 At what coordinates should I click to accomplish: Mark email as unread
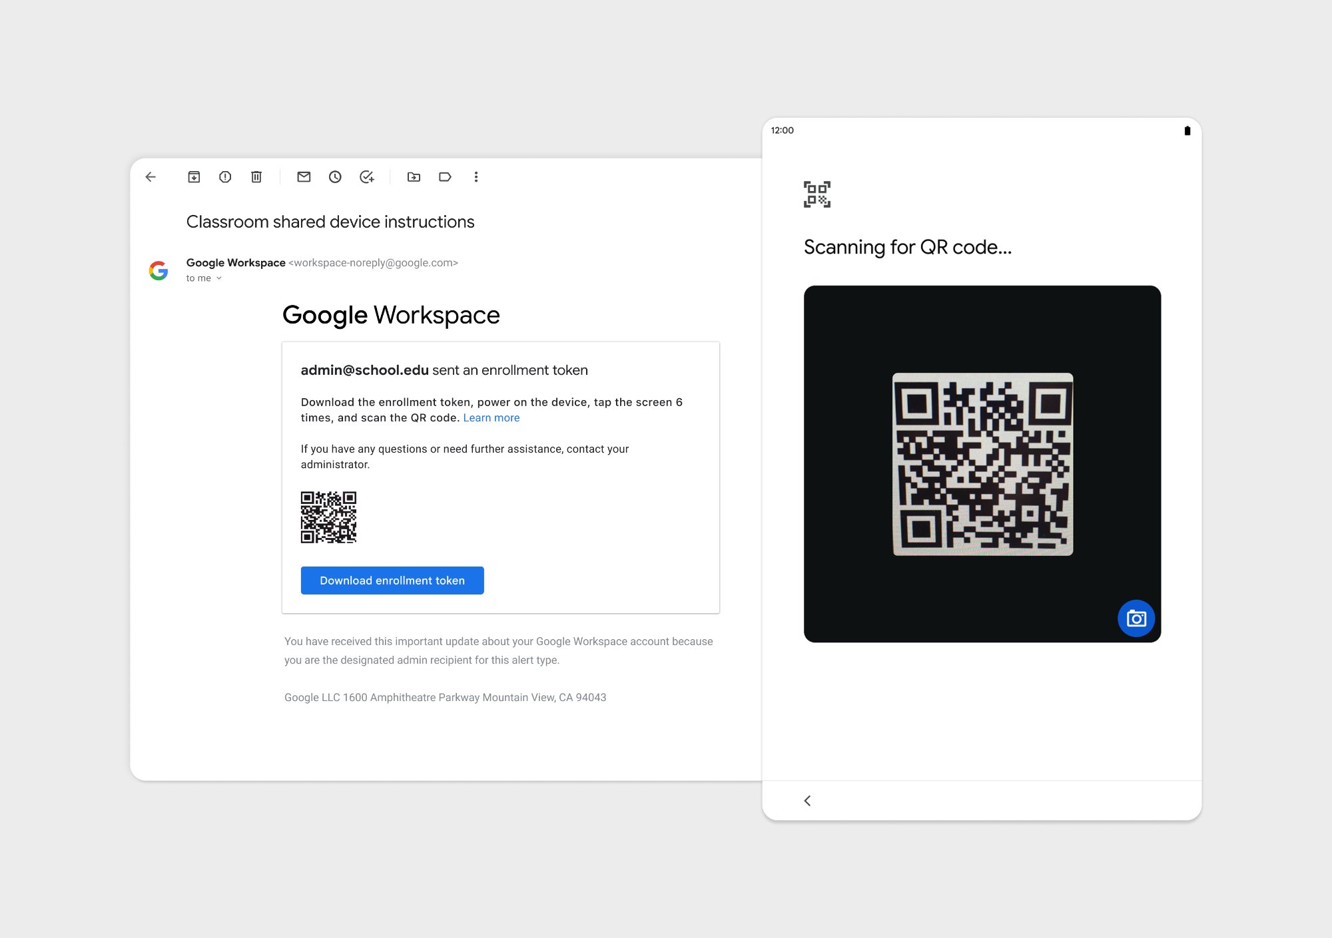304,177
